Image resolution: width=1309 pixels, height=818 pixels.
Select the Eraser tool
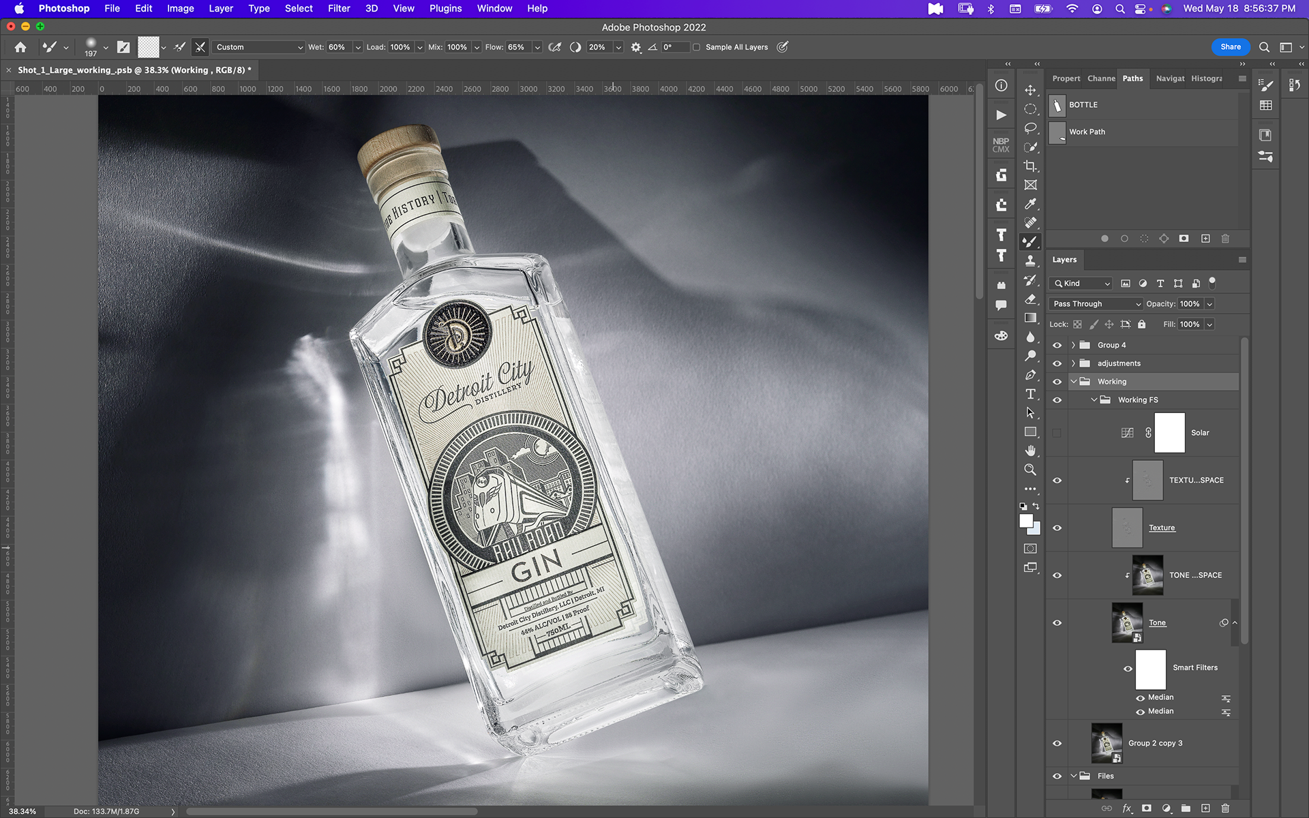[x=1030, y=299]
